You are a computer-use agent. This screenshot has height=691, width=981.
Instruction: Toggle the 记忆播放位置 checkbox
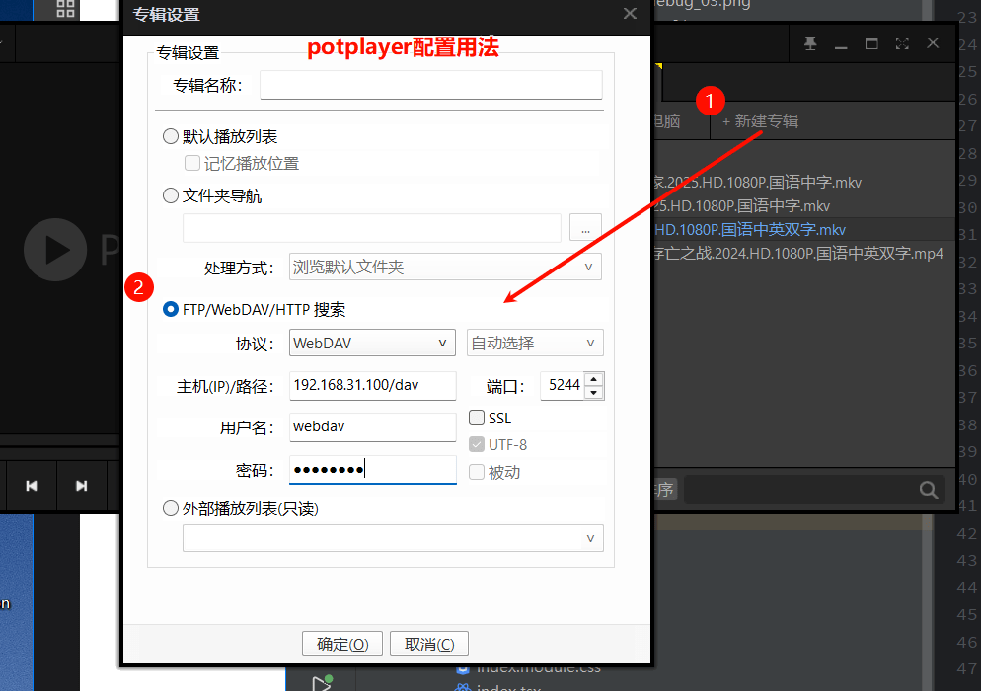point(192,163)
